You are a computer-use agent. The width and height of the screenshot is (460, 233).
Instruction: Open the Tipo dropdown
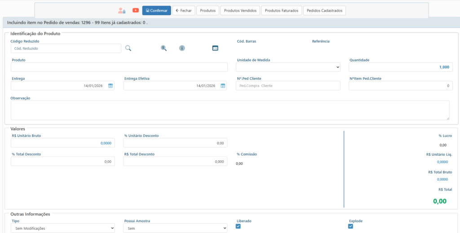63,228
